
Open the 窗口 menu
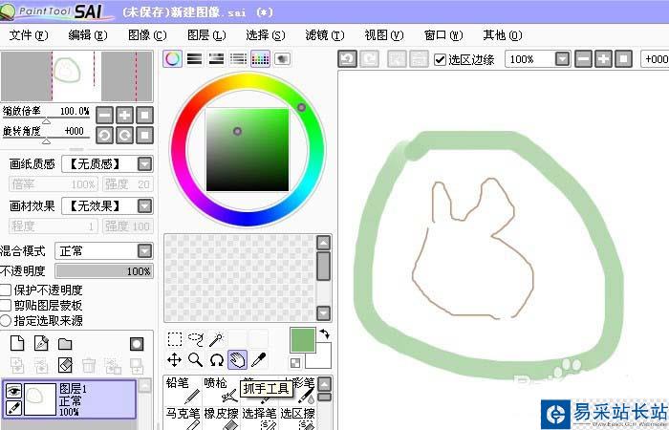tap(443, 35)
